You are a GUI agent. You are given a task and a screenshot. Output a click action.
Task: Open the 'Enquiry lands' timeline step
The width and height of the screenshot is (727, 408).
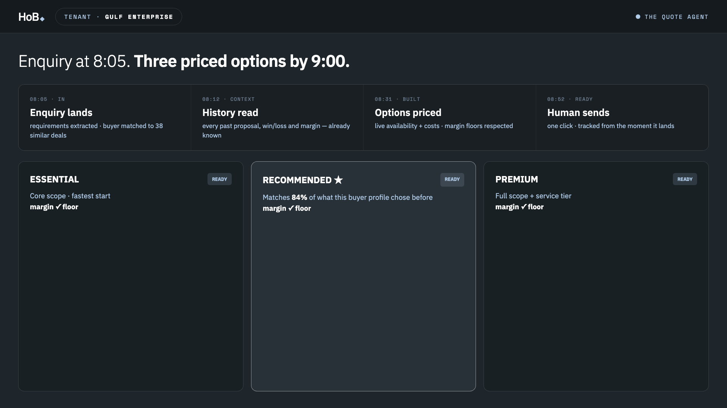tap(105, 117)
